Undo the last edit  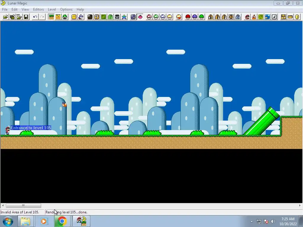coord(35,17)
